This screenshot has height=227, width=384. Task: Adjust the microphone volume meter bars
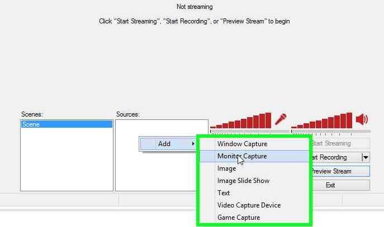(241, 121)
